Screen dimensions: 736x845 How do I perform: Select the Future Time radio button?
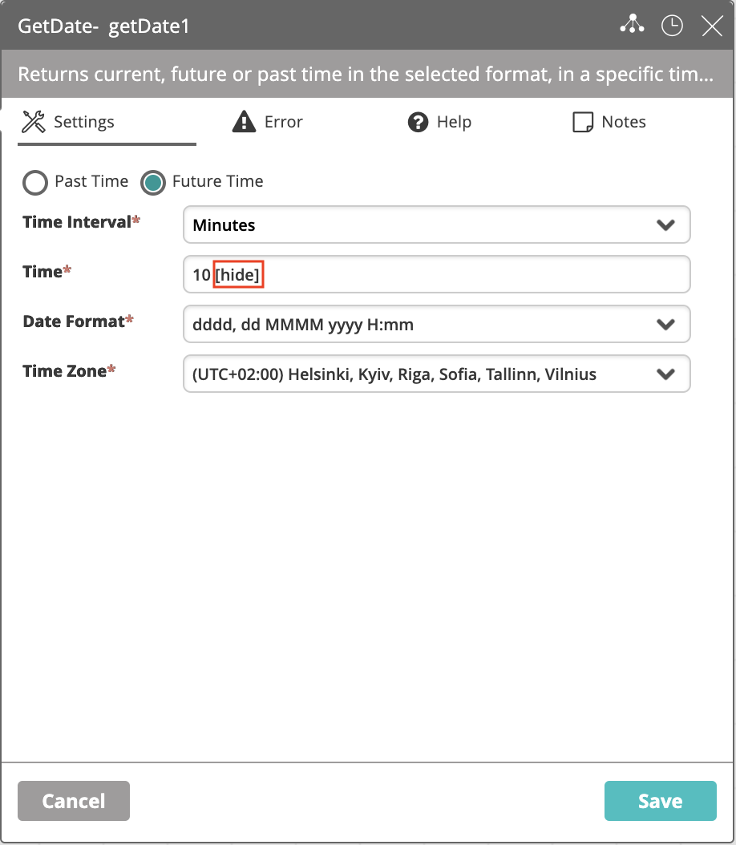coord(153,182)
